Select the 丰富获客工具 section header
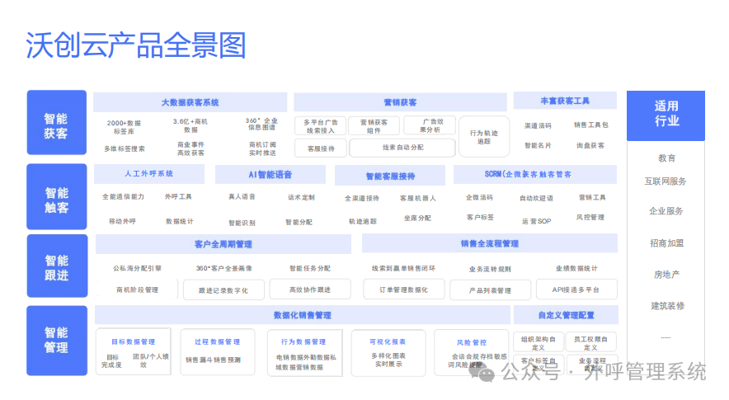Viewport: 729px width, 400px height. point(565,101)
